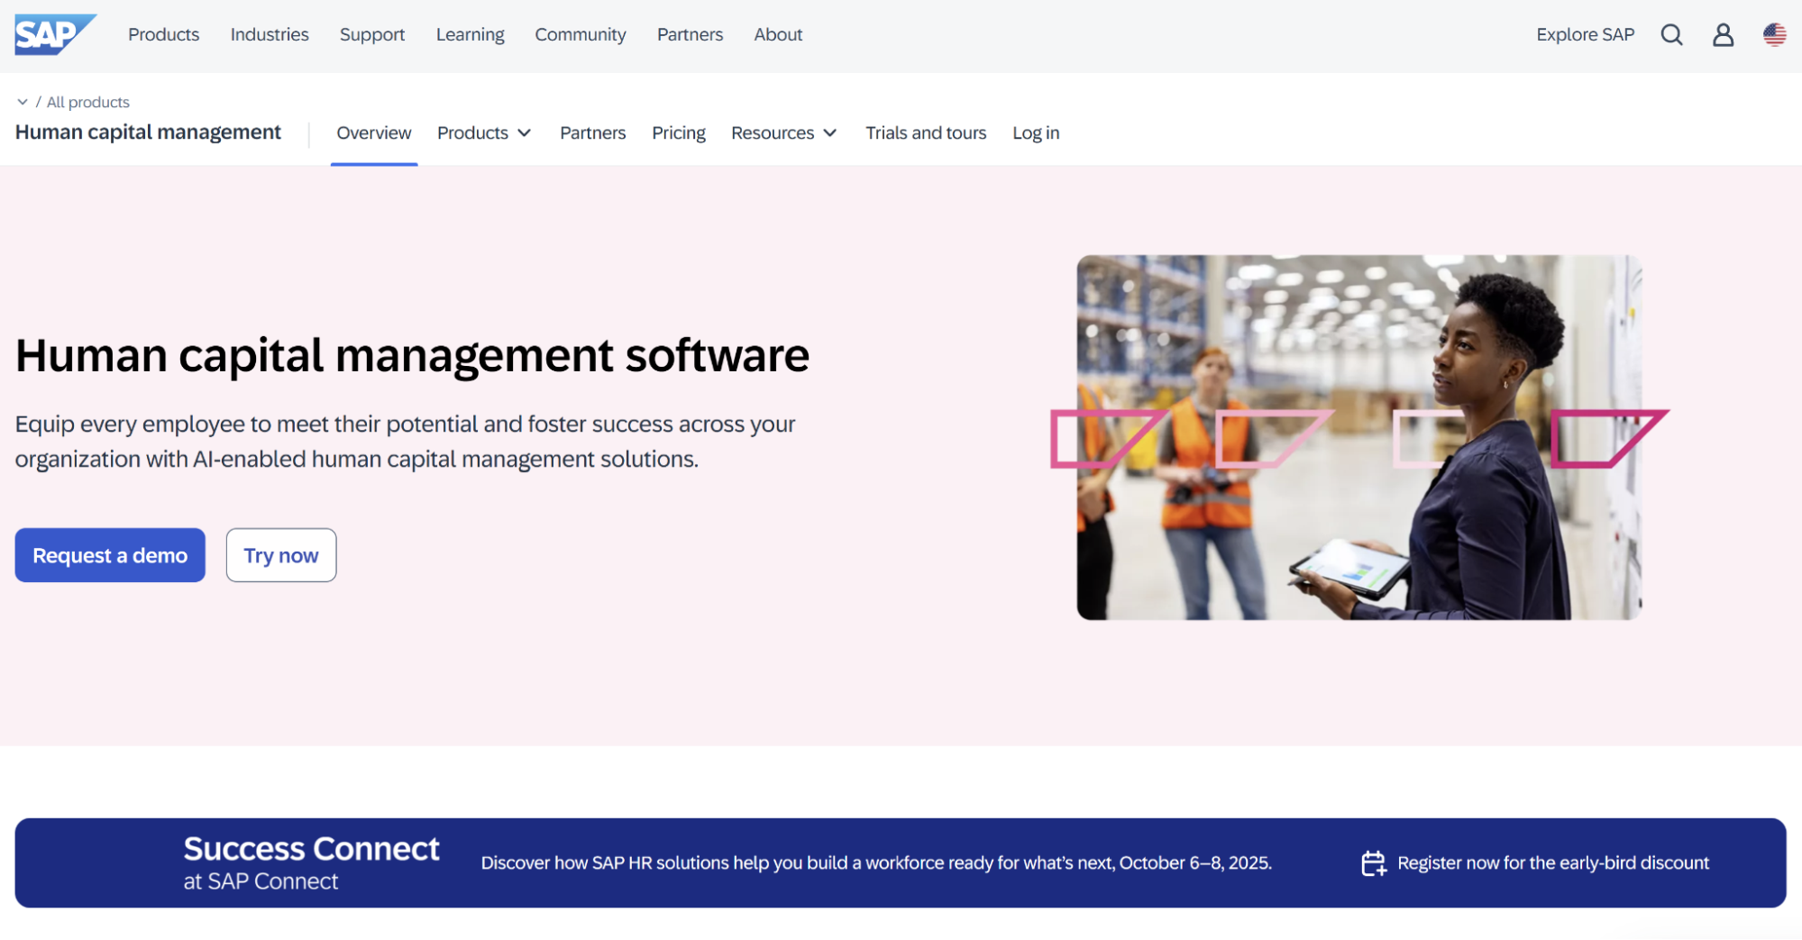Click the Request a demo button

pyautogui.click(x=109, y=555)
